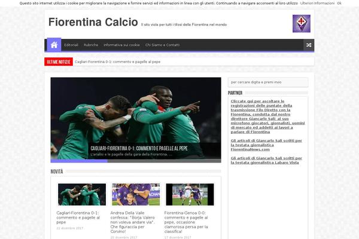Open the Fiorentina-Genoa 0-0 article thumbnail

pyautogui.click(x=190, y=194)
